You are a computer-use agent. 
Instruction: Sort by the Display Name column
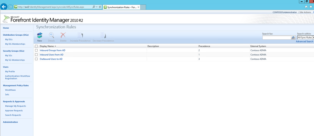click(47, 46)
